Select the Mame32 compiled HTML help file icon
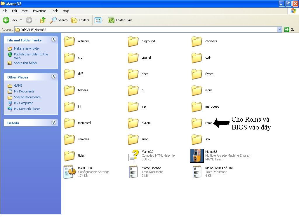 tap(133, 156)
